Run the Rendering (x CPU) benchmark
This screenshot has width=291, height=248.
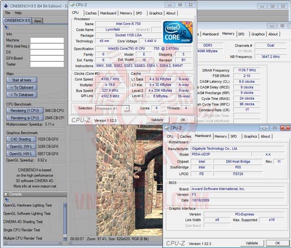click(x=25, y=118)
